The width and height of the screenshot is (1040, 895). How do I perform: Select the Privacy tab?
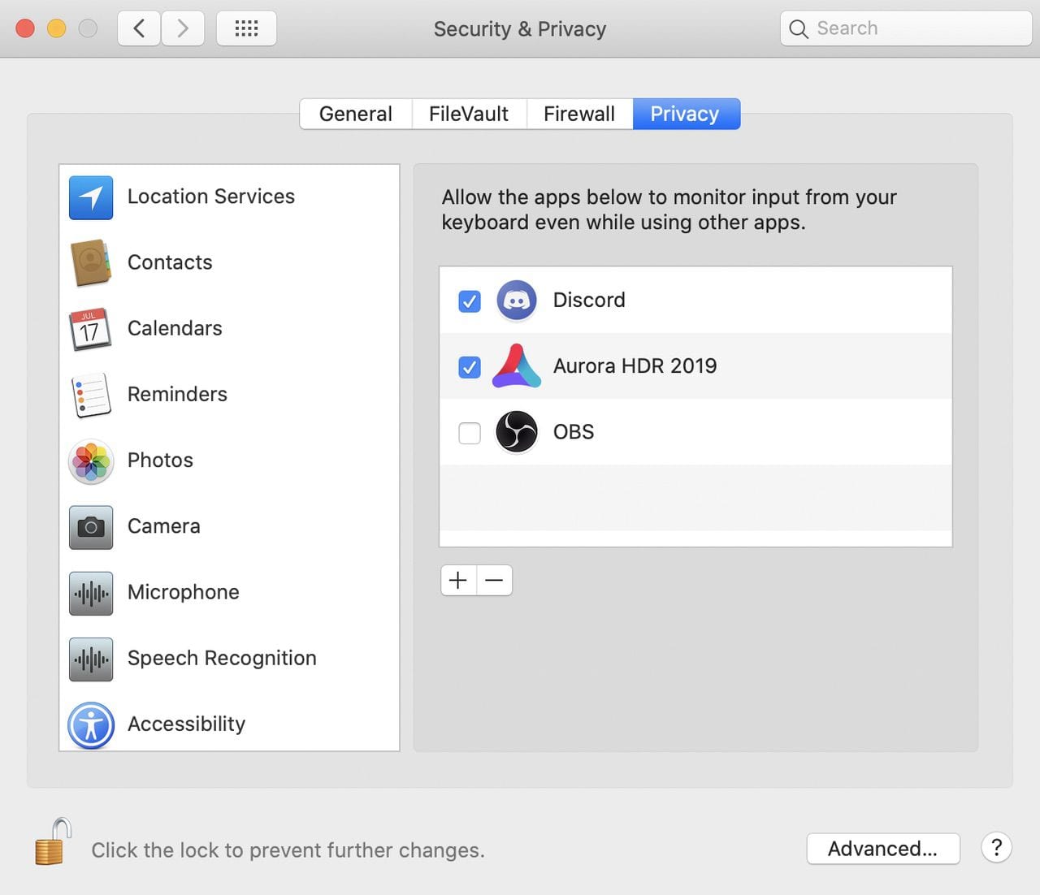pyautogui.click(x=687, y=114)
